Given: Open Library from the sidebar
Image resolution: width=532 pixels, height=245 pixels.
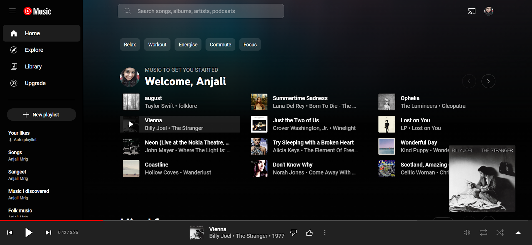Looking at the screenshot, I should (x=41, y=66).
